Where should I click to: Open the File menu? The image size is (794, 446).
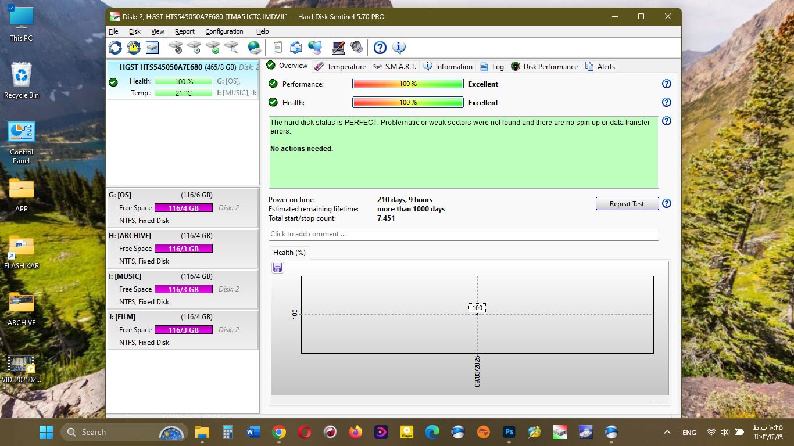[x=113, y=31]
